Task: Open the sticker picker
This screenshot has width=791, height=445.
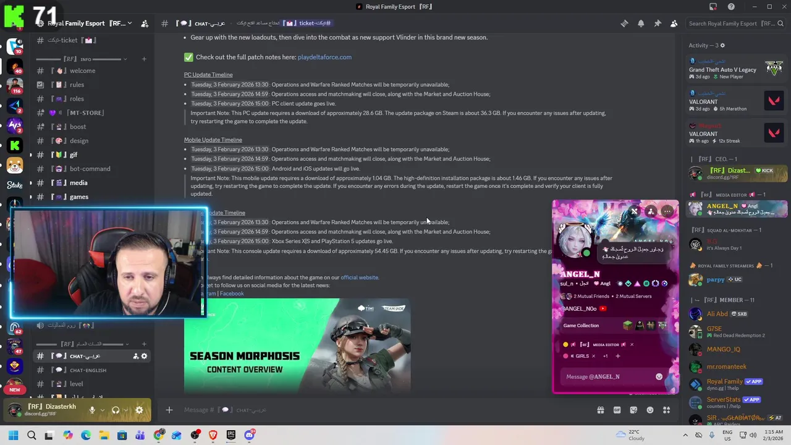Action: point(633,410)
